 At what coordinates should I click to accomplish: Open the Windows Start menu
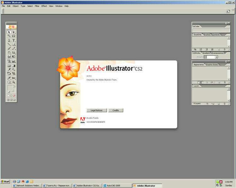tap(5, 181)
